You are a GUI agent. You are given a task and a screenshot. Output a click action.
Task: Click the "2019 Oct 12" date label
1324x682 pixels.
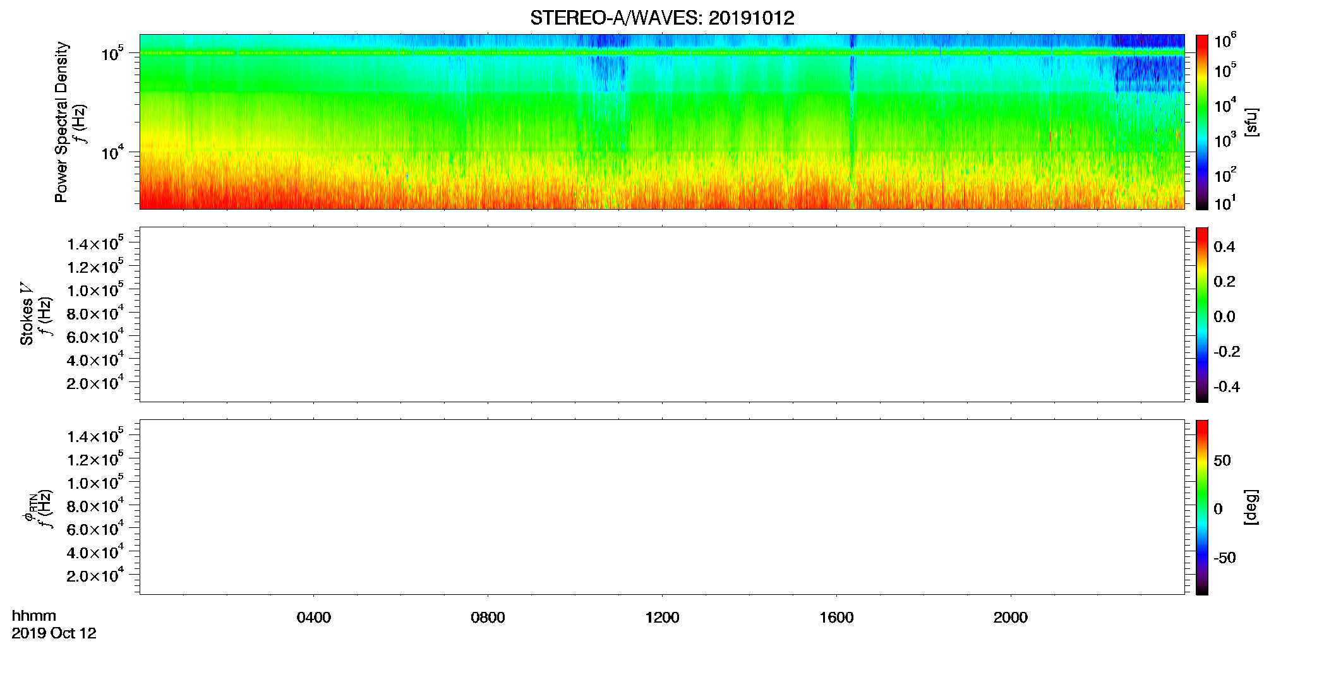click(54, 633)
